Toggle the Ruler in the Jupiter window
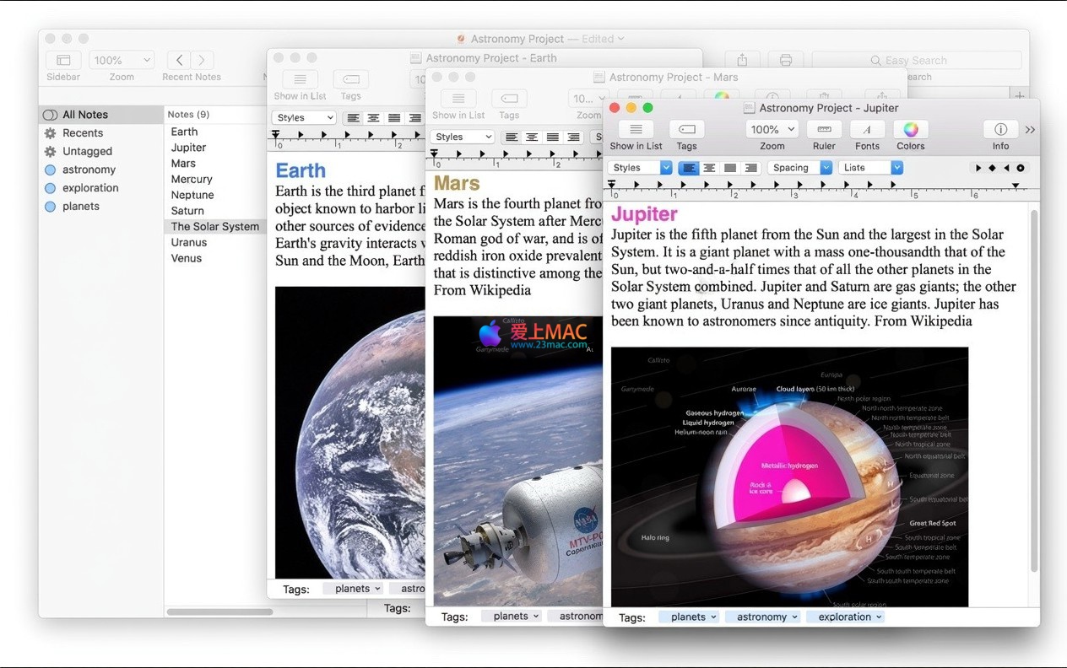Viewport: 1067px width, 668px height. (x=824, y=129)
